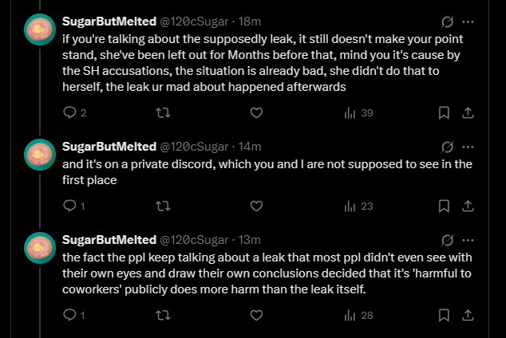Open Grok icon on 18m tweet

click(x=447, y=22)
